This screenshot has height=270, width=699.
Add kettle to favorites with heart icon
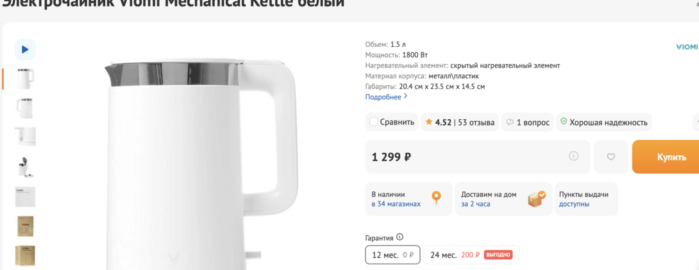[x=611, y=157]
